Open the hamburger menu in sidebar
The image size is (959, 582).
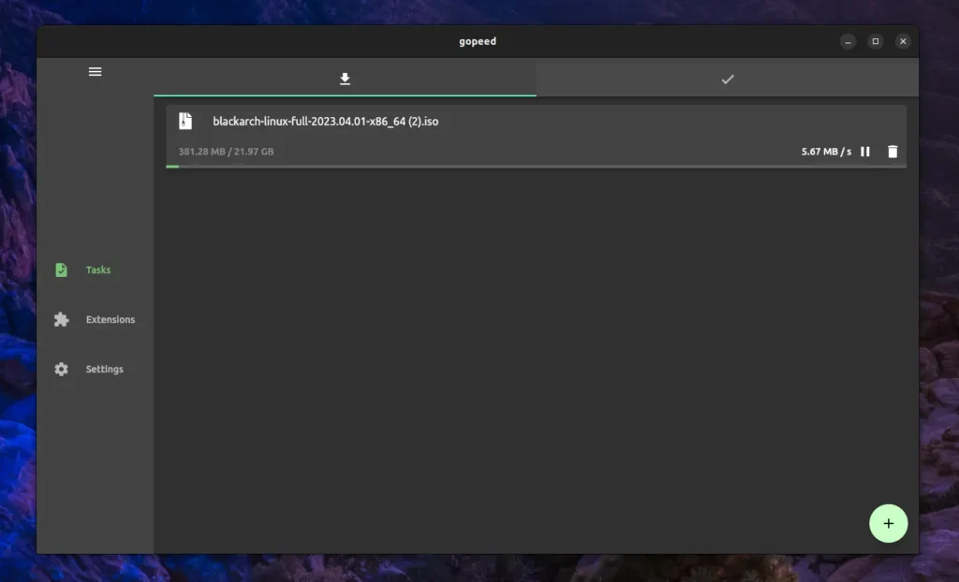point(95,72)
